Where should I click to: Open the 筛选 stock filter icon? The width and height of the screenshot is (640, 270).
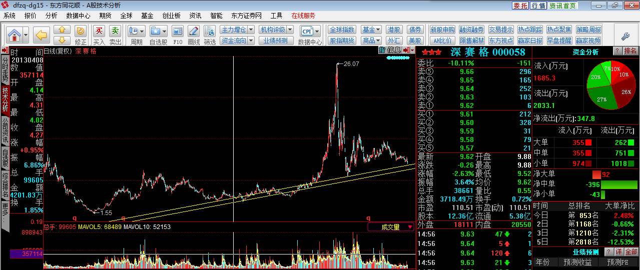[x=210, y=31]
